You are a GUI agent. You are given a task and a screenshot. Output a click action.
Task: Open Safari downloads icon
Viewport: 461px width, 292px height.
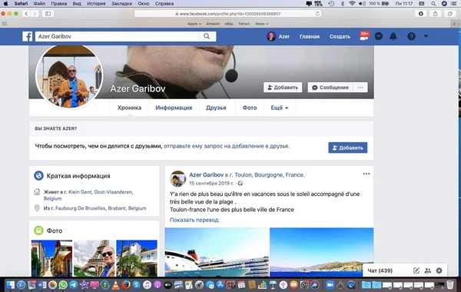421,14
